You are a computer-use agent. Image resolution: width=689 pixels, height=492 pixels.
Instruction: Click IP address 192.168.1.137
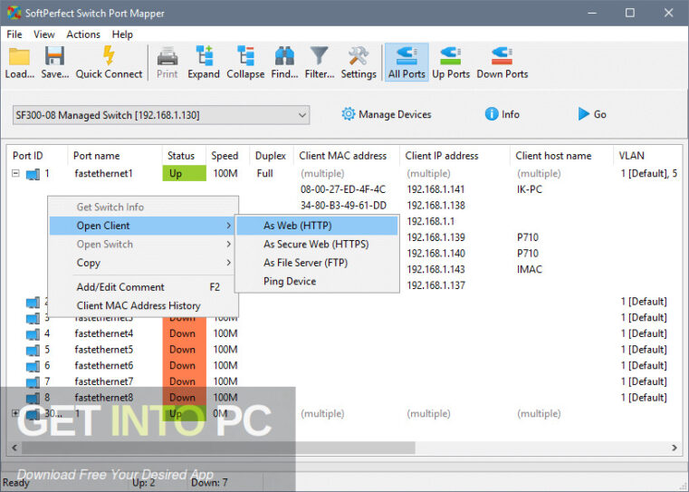[x=435, y=285]
